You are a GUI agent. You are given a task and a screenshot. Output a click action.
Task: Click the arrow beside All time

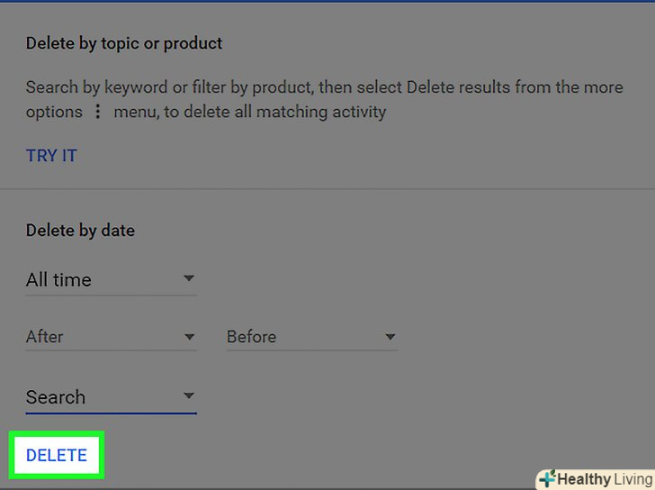pyautogui.click(x=189, y=279)
